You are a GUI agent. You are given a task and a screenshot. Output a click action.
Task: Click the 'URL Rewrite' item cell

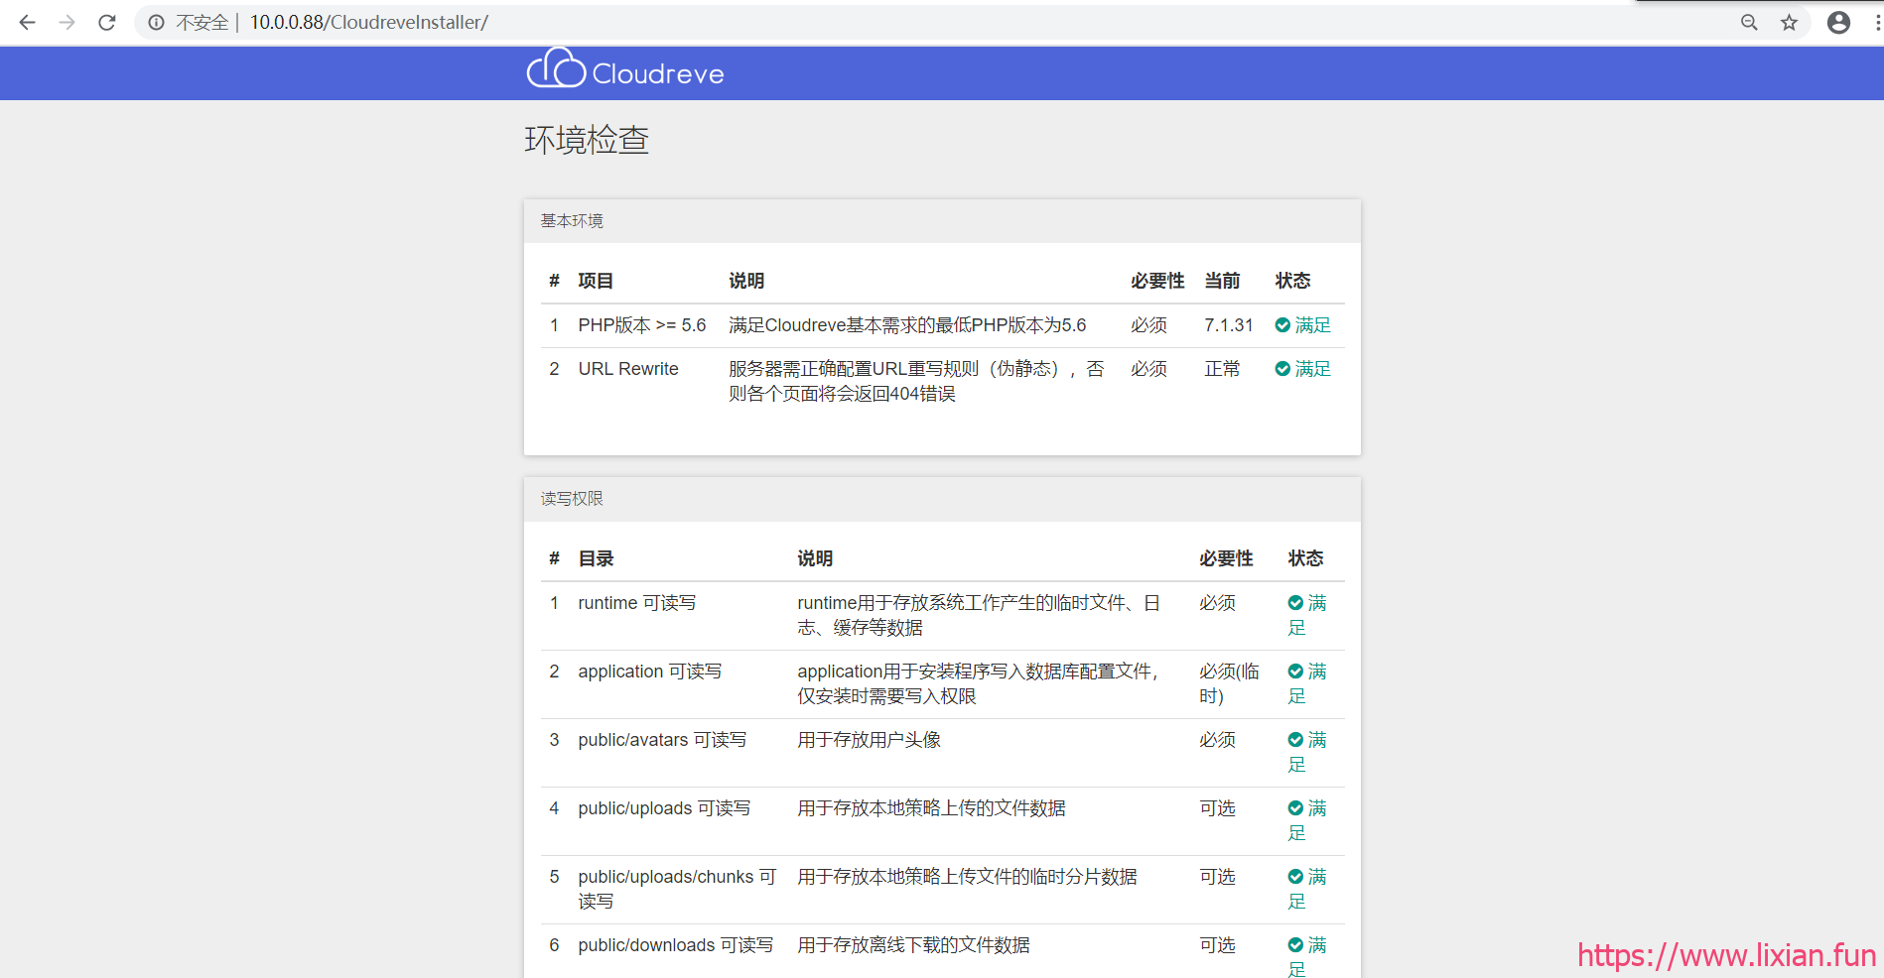pos(628,369)
